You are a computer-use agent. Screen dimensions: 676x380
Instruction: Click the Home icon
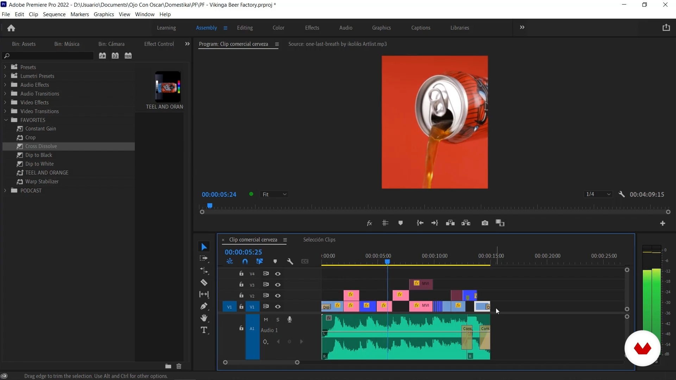point(11,28)
